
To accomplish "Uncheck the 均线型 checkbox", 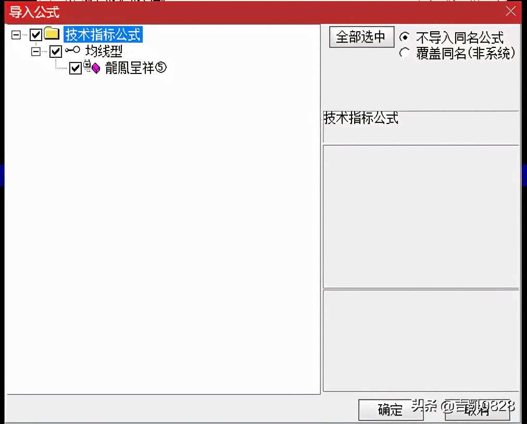I will coord(56,52).
